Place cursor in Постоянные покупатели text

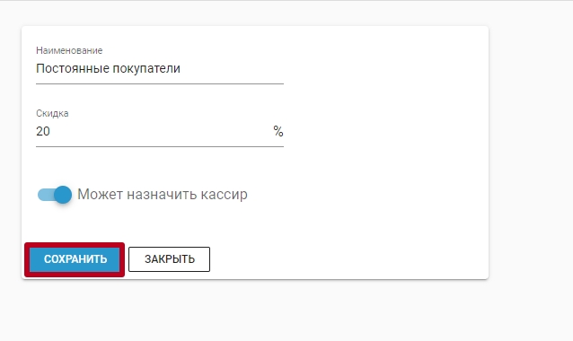coord(108,68)
